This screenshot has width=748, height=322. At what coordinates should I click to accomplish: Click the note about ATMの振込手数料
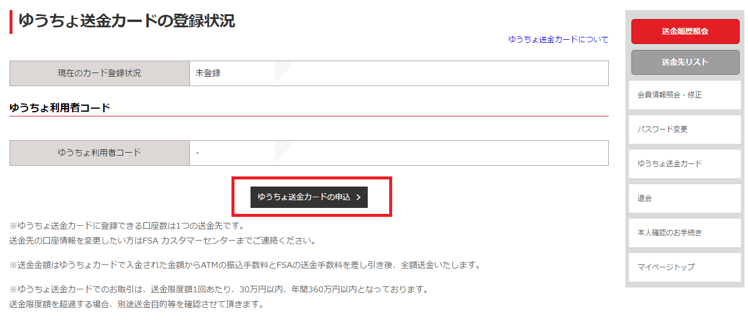pyautogui.click(x=245, y=265)
